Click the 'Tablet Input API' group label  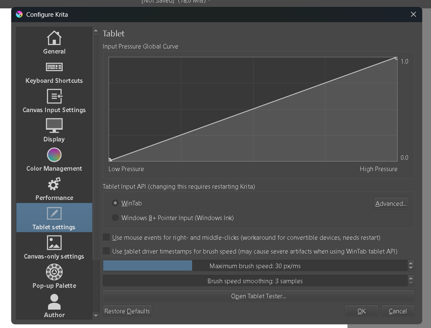tap(179, 187)
